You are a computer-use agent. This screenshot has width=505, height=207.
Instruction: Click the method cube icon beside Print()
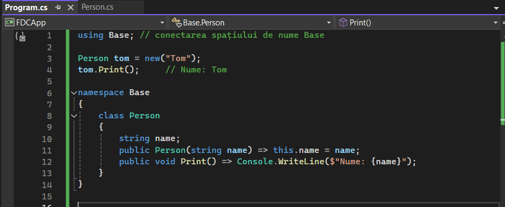pyautogui.click(x=343, y=23)
